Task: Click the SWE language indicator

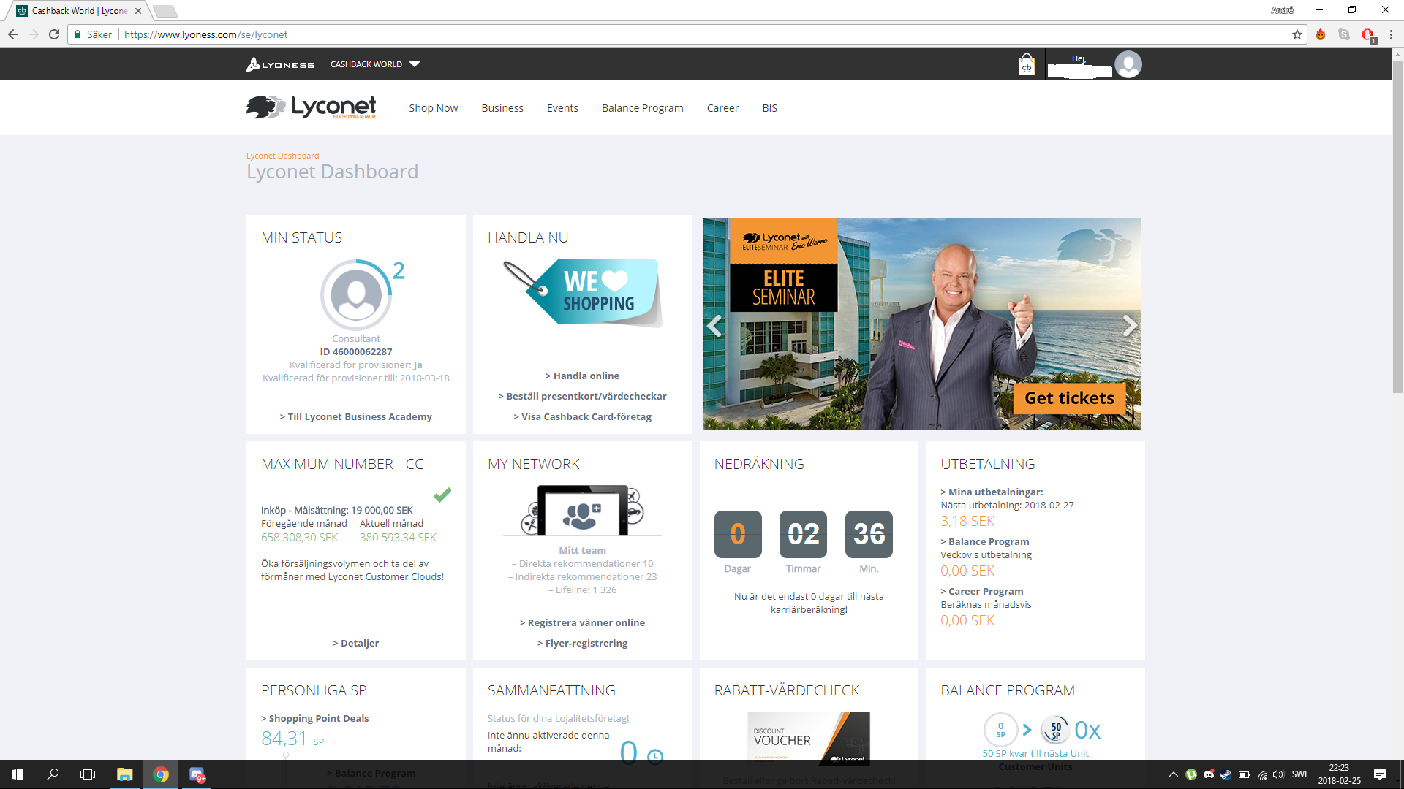Action: coord(1300,774)
